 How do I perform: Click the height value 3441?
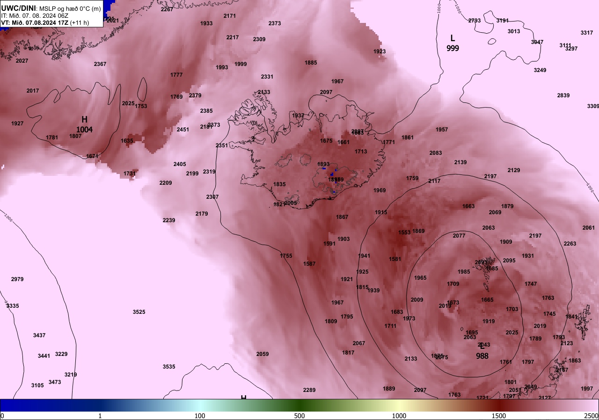coord(44,356)
